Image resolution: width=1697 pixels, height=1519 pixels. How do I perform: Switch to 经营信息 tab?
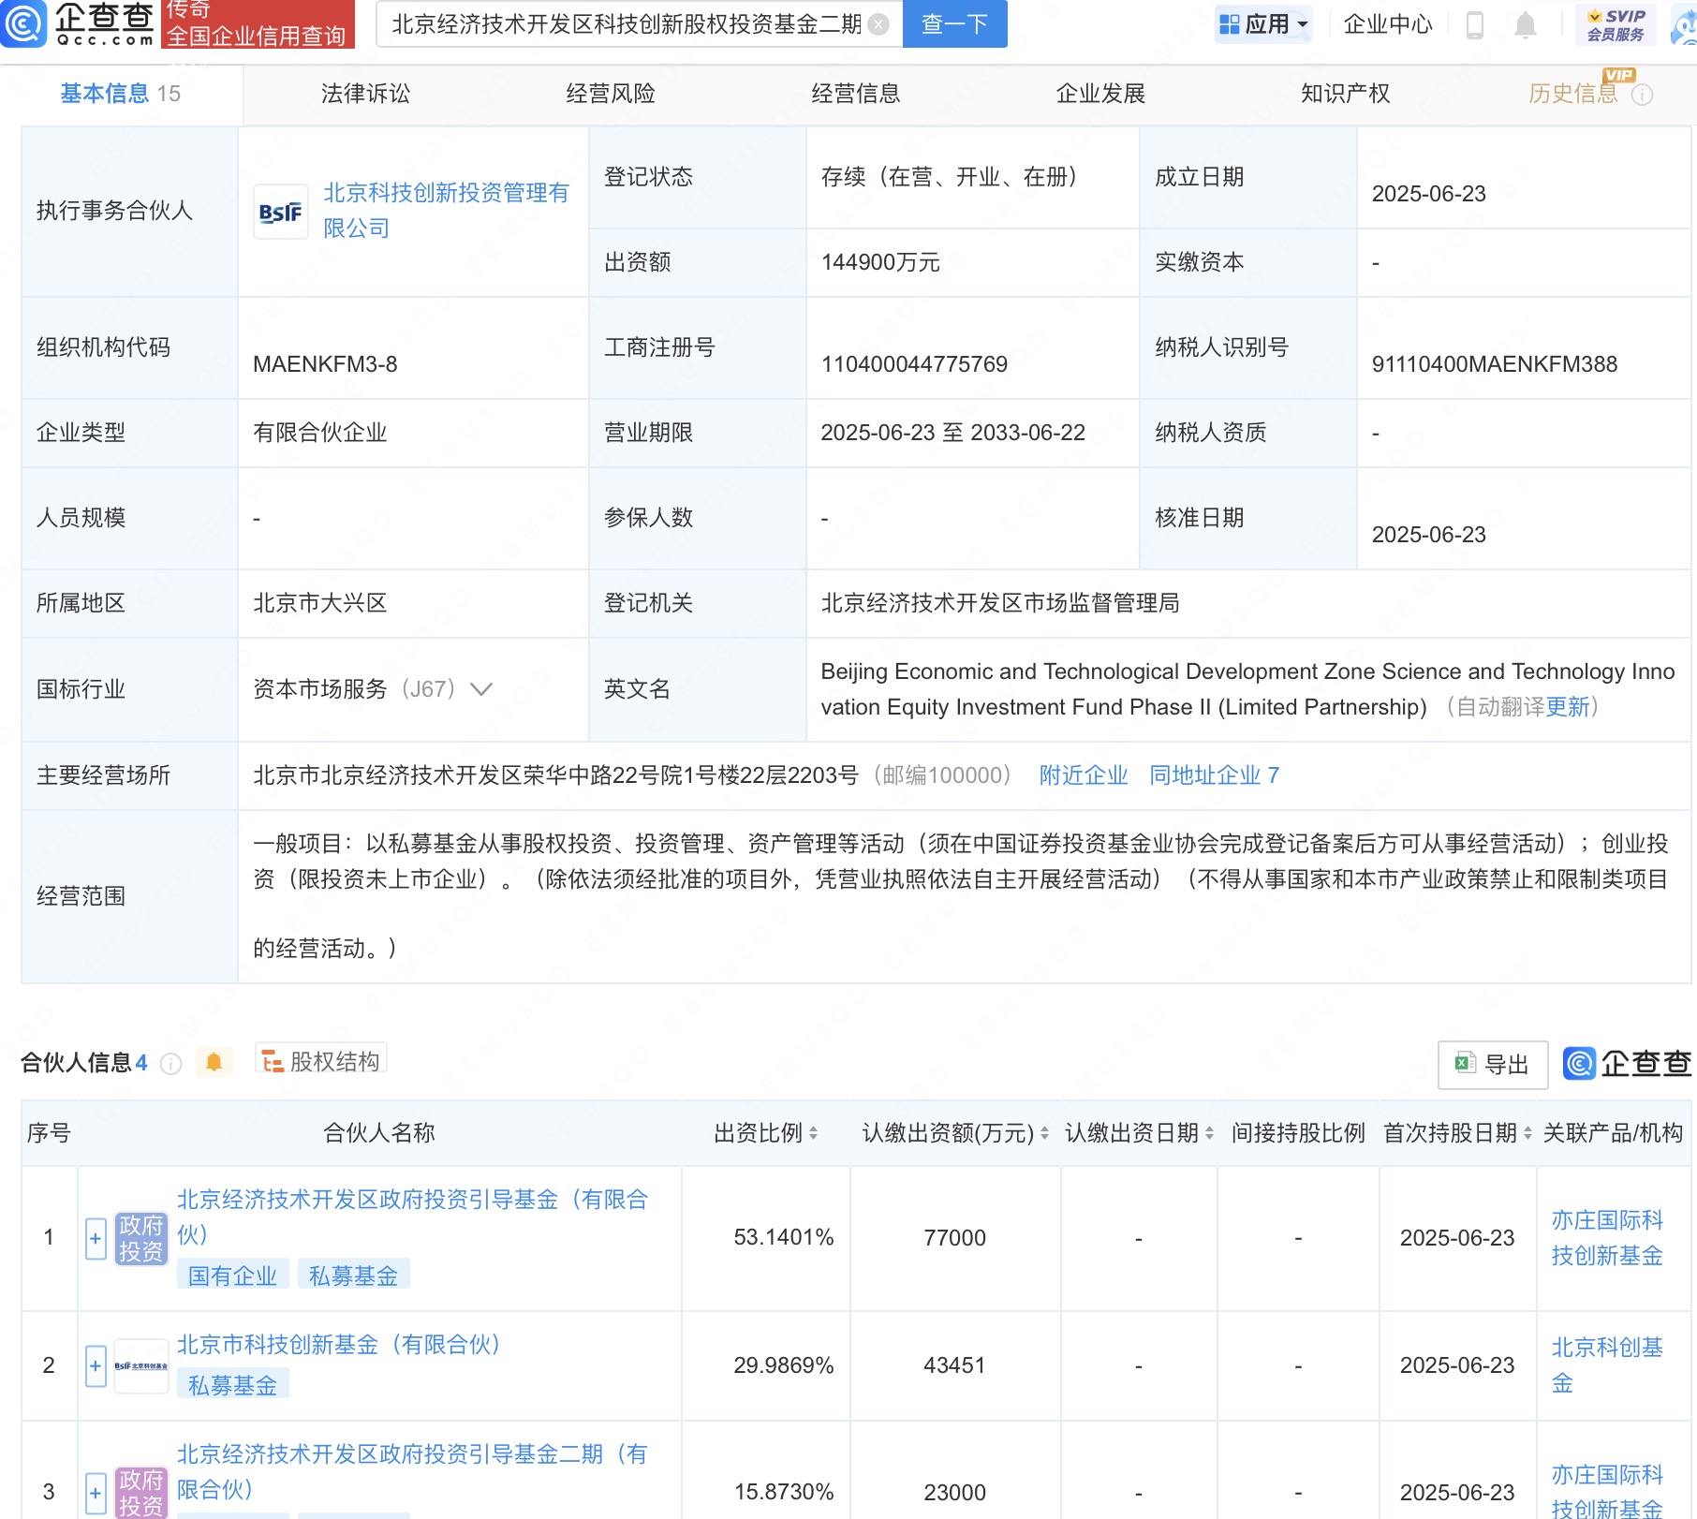[856, 94]
